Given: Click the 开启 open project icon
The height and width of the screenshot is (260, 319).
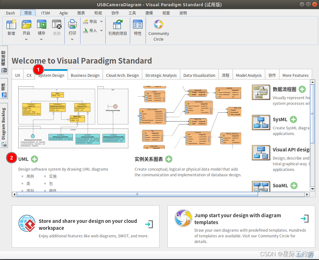Looking at the screenshot, I should tap(26, 25).
